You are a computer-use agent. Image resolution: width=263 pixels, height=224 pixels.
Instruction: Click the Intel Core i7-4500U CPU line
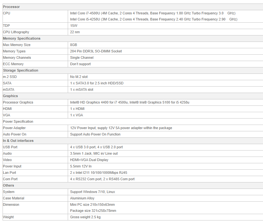coord(152,13)
